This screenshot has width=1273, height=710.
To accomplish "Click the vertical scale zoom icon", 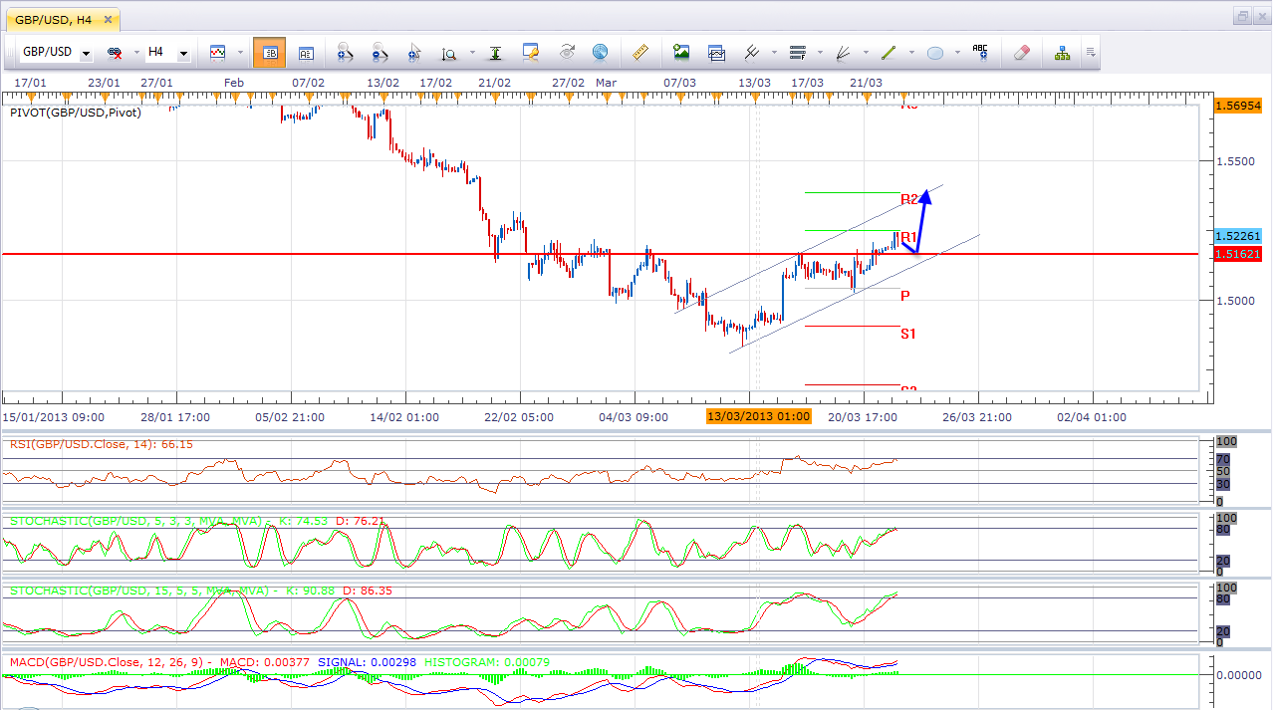I will point(449,53).
